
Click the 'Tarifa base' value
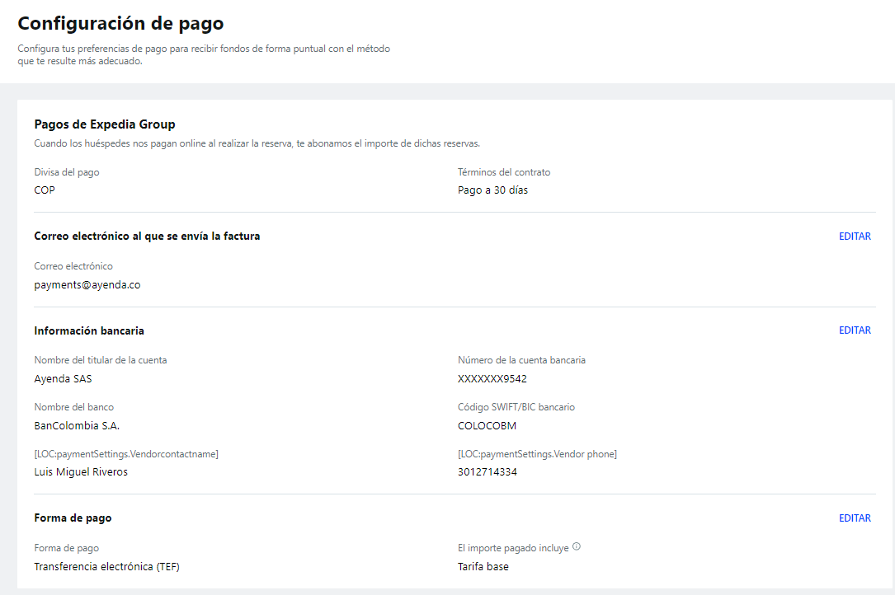point(483,566)
